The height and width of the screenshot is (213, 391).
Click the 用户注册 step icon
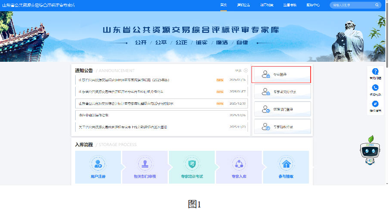click(x=98, y=164)
